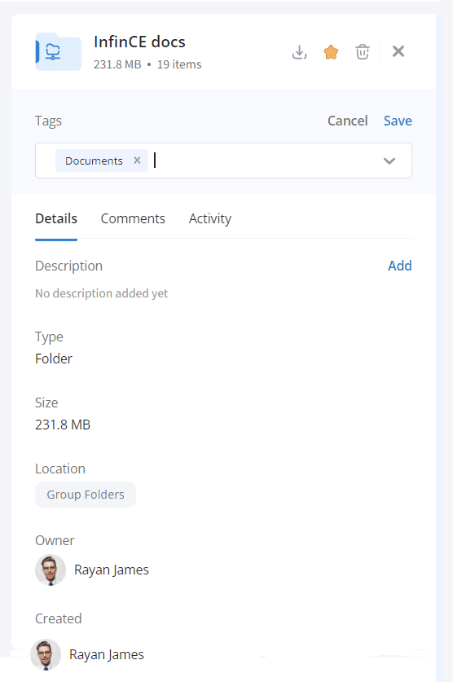Image resolution: width=453 pixels, height=682 pixels.
Task: Open the Activity tab
Action: click(x=210, y=218)
